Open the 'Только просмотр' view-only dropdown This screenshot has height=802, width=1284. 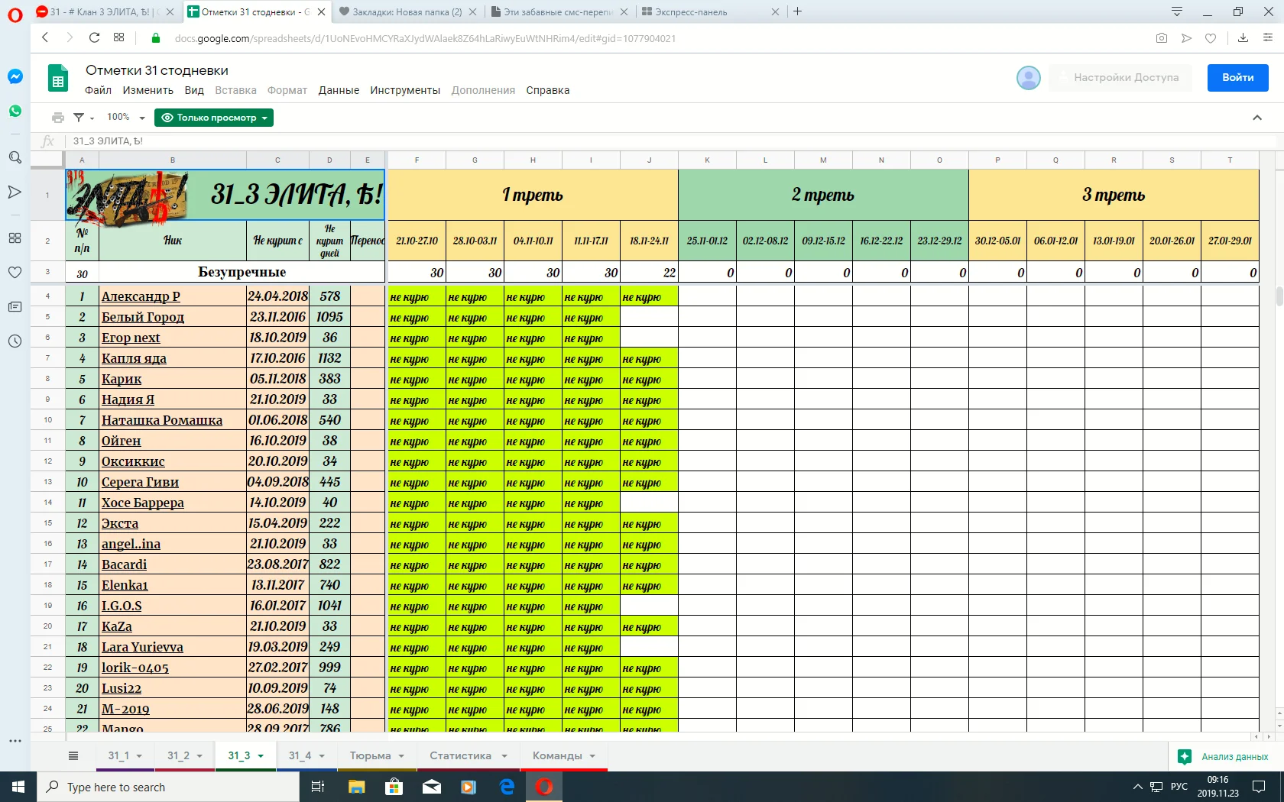[214, 118]
